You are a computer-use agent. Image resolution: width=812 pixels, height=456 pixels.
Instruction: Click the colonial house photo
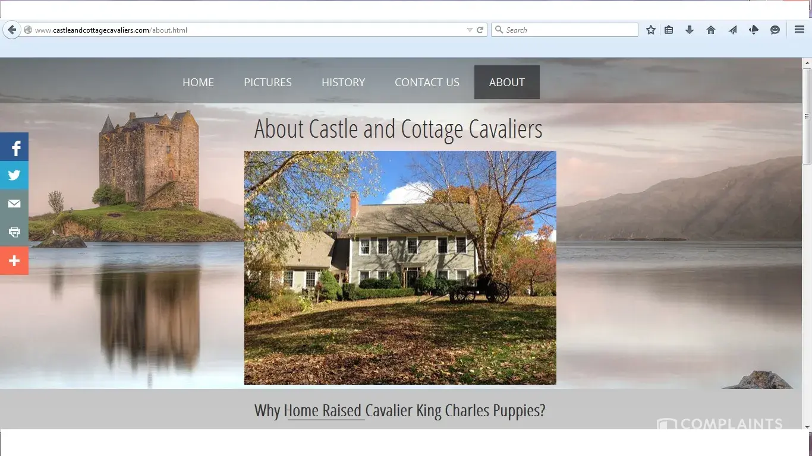point(400,268)
